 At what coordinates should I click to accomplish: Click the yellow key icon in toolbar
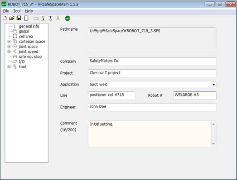pos(58,18)
